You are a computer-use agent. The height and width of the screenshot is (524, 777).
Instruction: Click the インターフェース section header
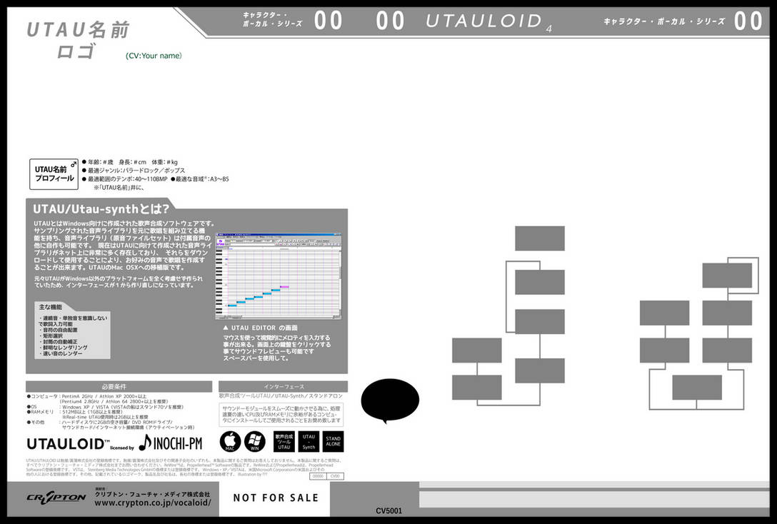click(284, 386)
